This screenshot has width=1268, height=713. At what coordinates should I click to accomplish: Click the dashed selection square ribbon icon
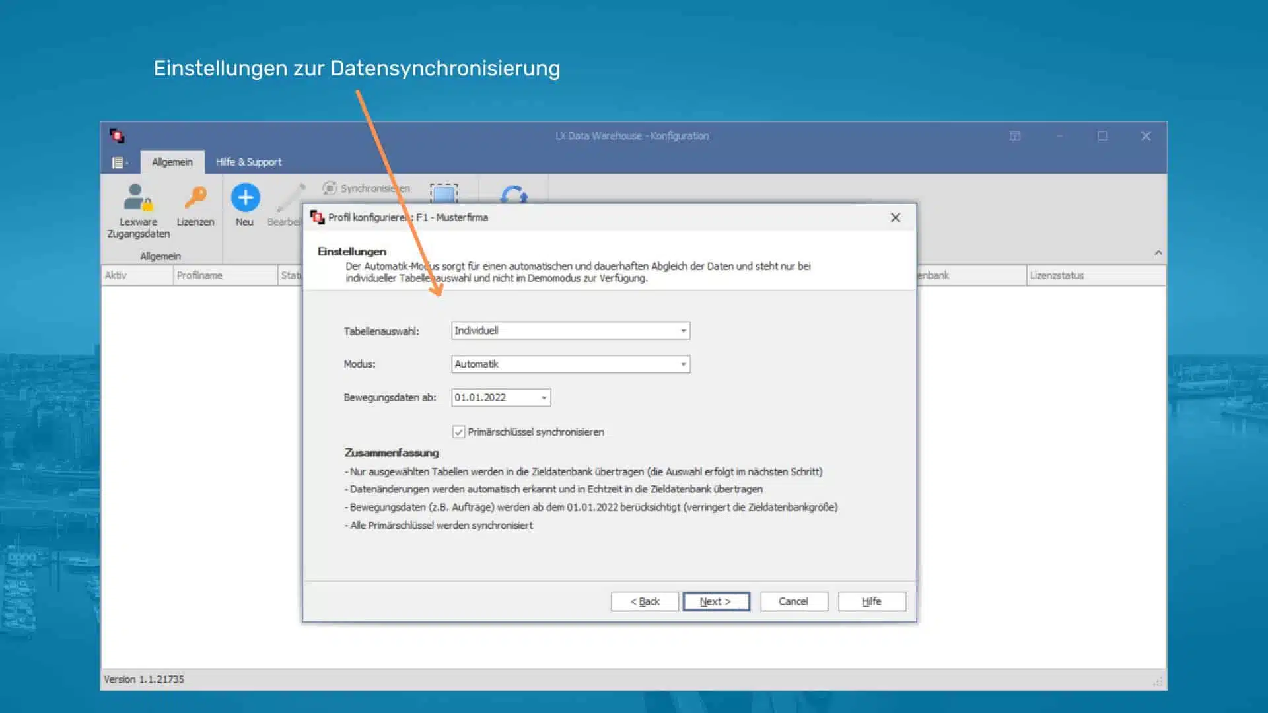[x=444, y=193]
